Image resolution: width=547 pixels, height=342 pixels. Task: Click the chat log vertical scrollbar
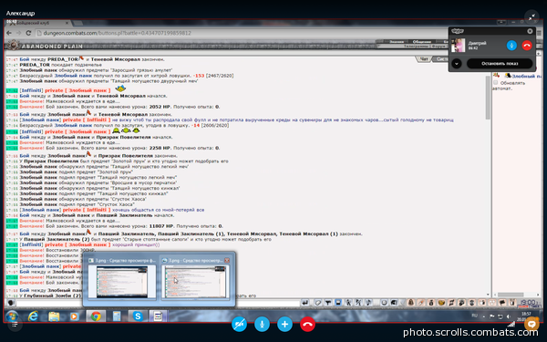pos(488,98)
